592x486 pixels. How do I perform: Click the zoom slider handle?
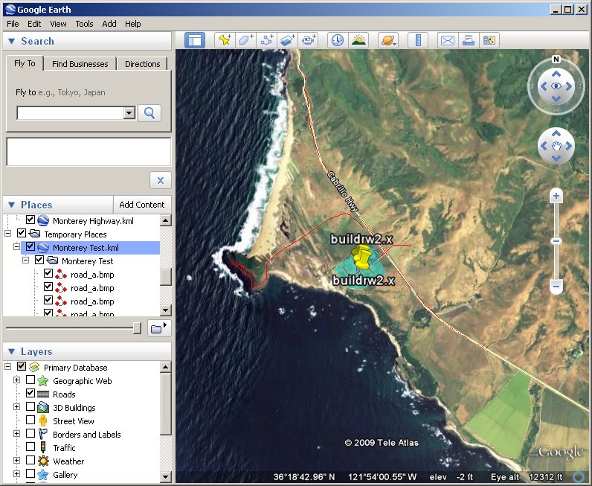coord(556,241)
